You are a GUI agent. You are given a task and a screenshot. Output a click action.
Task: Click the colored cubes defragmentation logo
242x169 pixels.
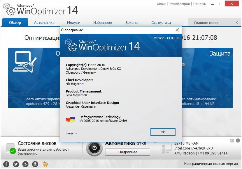71,120
